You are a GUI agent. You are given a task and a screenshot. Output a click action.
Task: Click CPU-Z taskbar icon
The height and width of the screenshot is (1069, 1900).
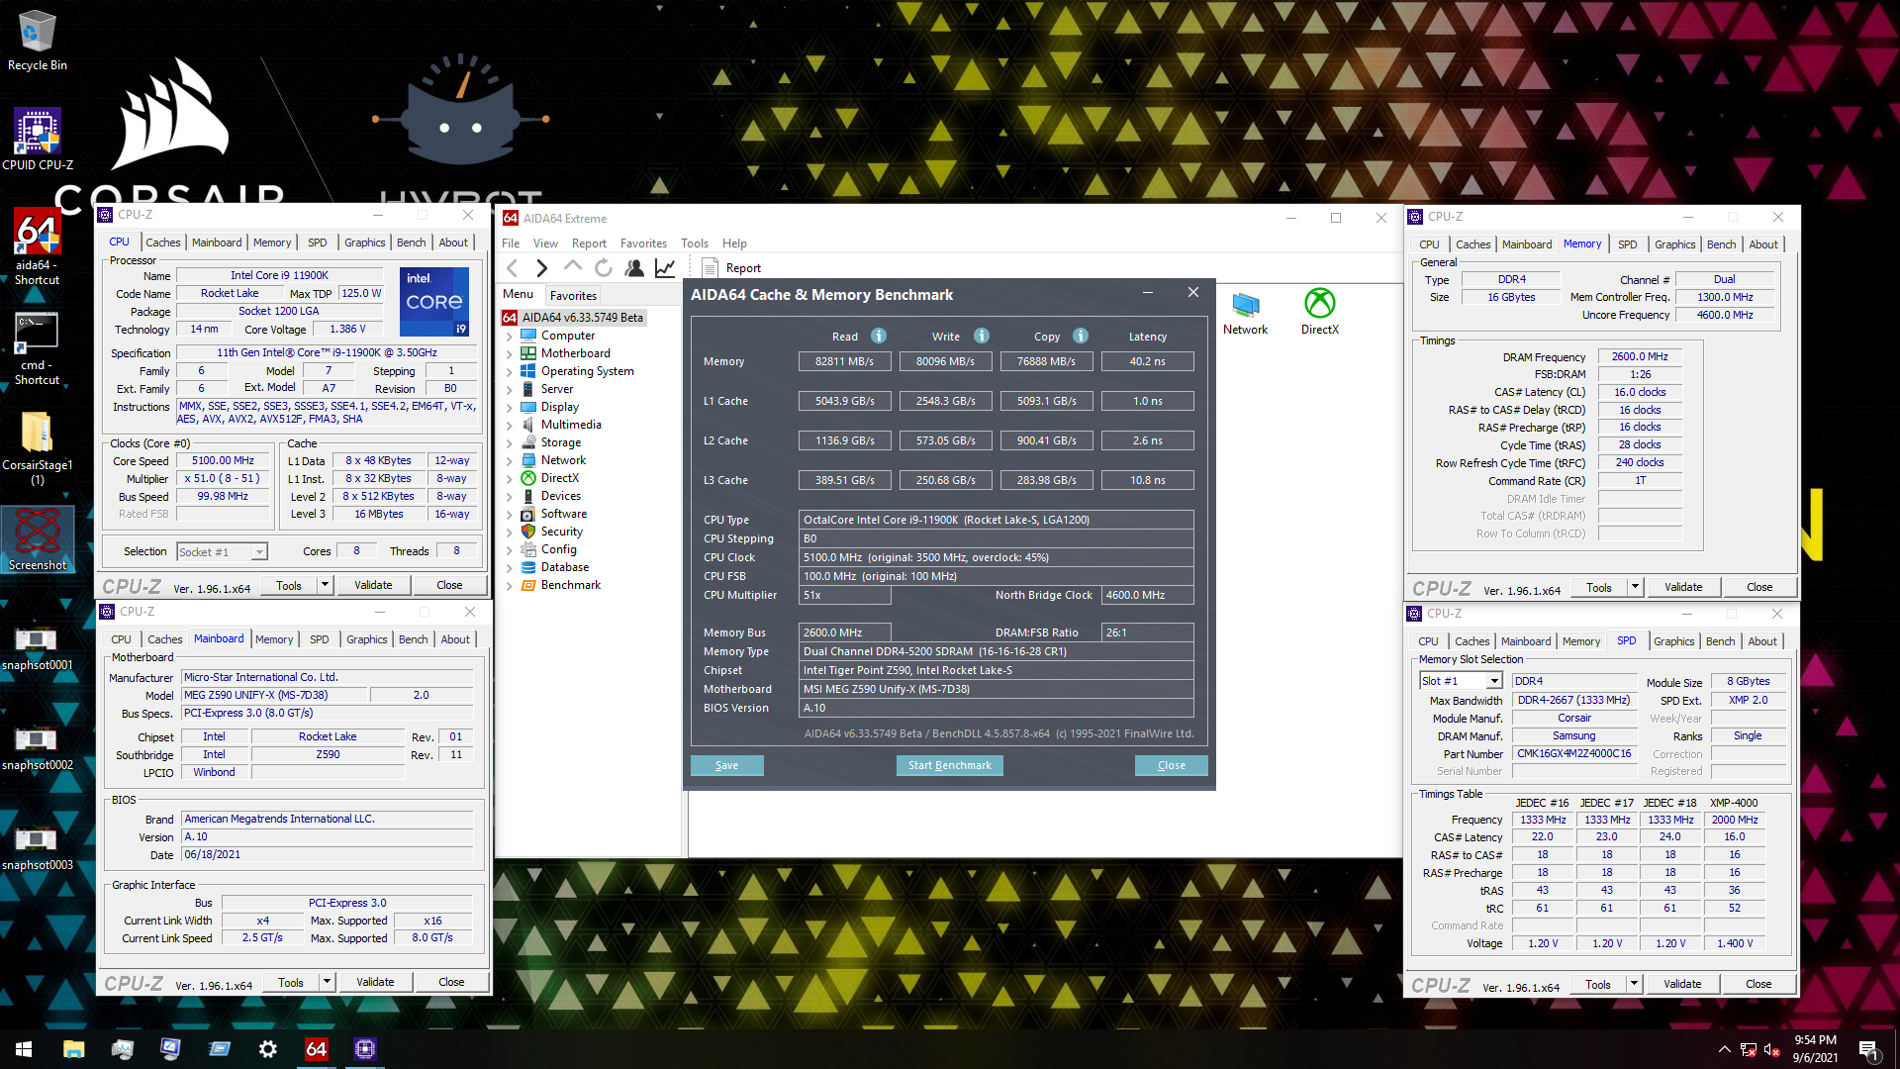(x=364, y=1049)
